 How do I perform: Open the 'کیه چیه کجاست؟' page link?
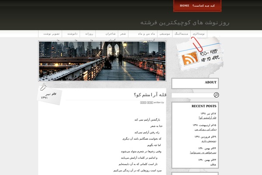coord(203,6)
